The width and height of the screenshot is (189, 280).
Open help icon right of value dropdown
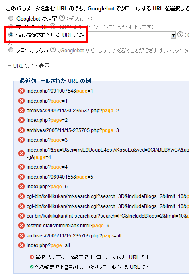tap(180, 34)
